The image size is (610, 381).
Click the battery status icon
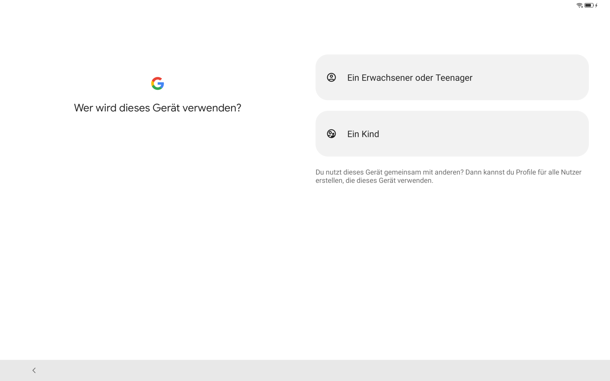(589, 5)
